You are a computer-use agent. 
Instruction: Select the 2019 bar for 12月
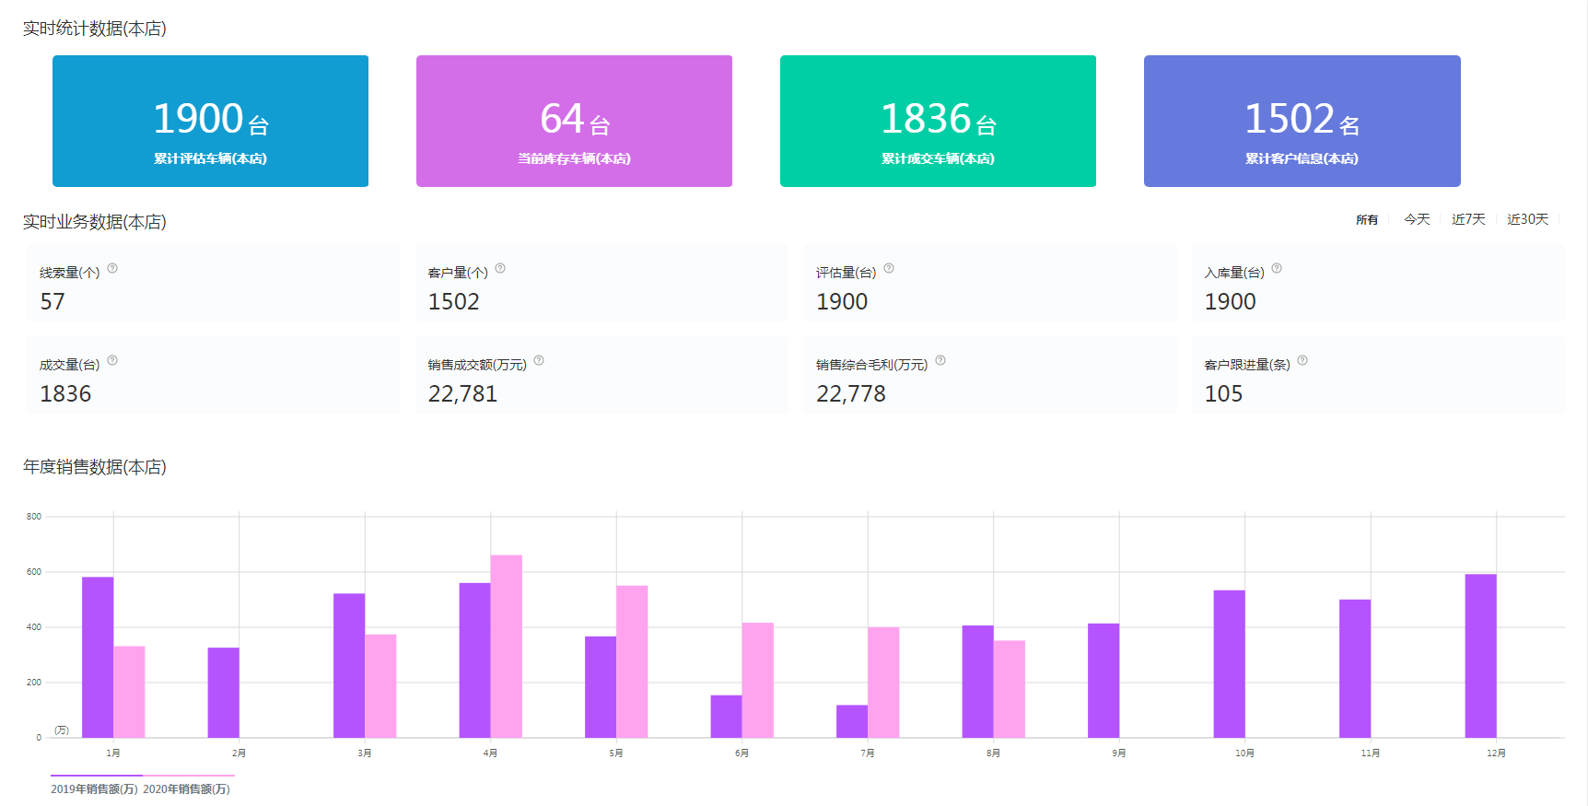[1481, 656]
